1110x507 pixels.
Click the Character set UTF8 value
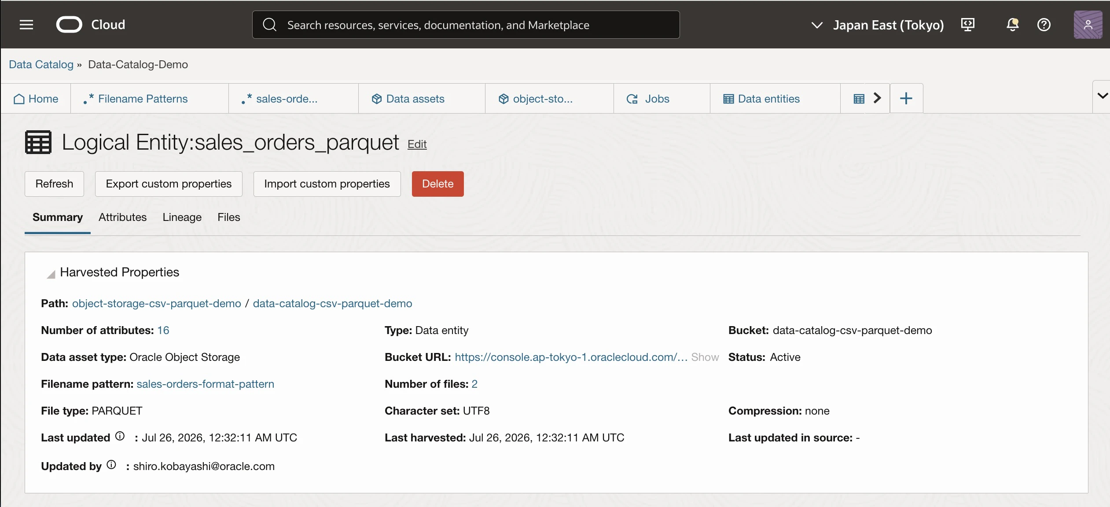[476, 411]
